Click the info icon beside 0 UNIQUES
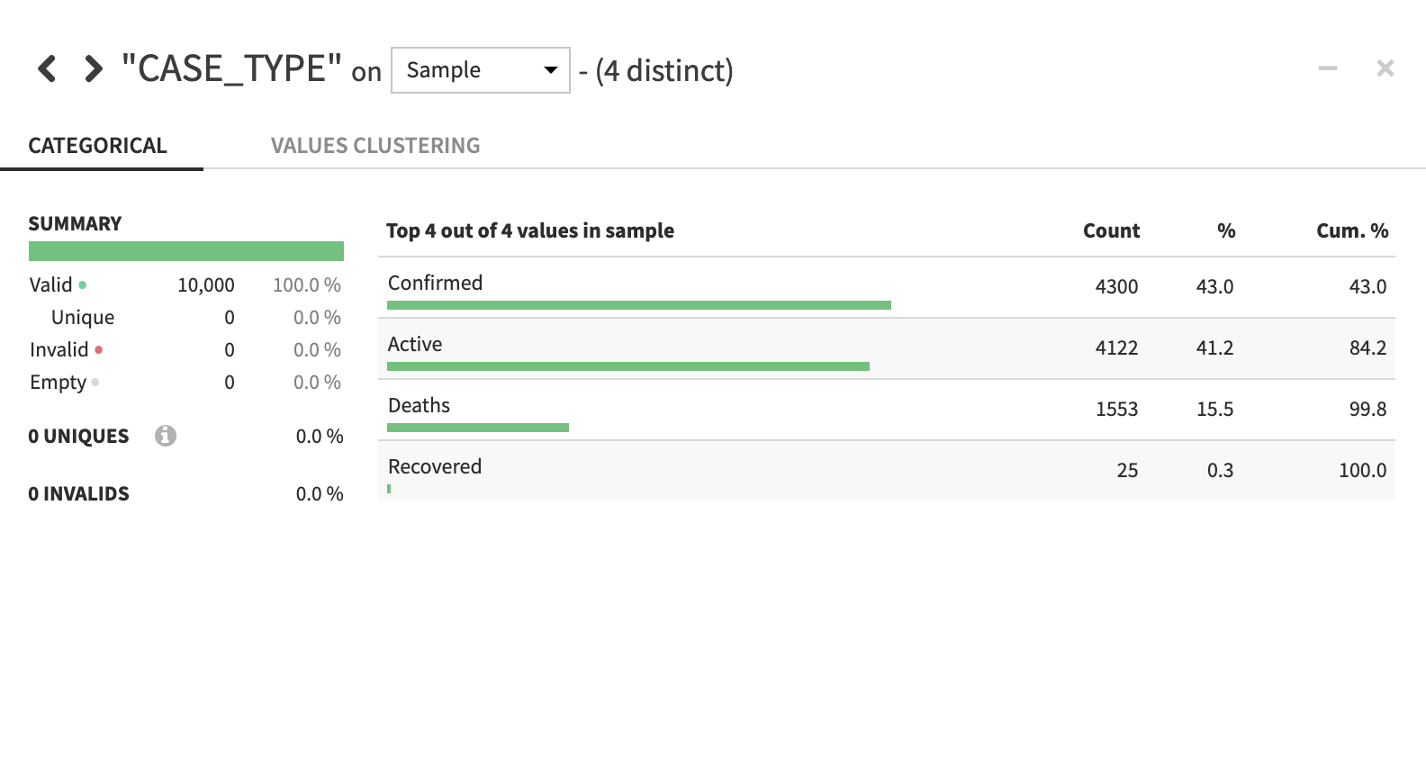Image resolution: width=1426 pixels, height=758 pixels. tap(165, 436)
